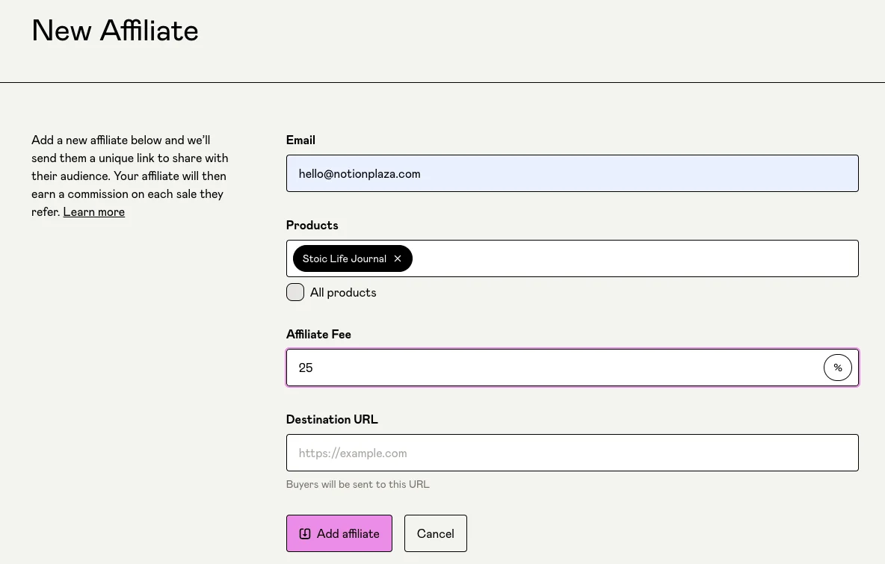The width and height of the screenshot is (885, 564).
Task: Enable the All products checkbox
Action: tap(295, 292)
